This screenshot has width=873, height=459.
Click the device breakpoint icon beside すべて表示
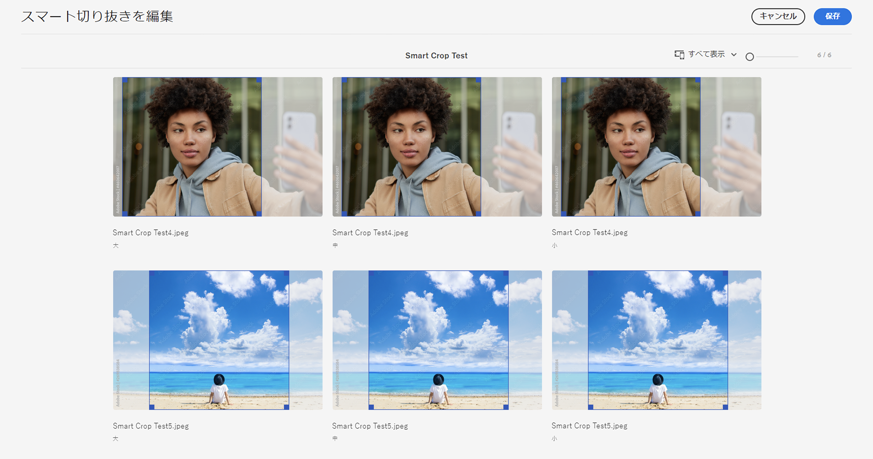679,54
